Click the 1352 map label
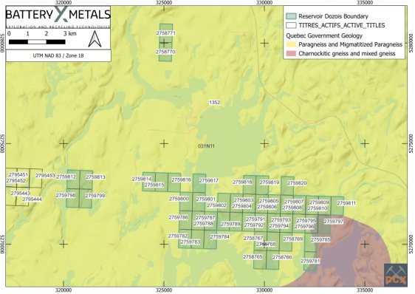This screenshot has width=415, height=294. pyautogui.click(x=214, y=103)
